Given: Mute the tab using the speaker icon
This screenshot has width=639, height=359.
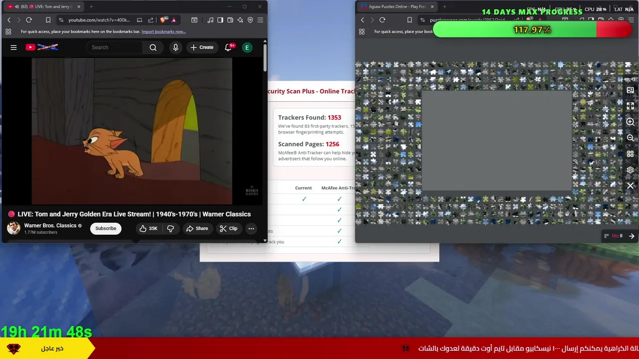Looking at the screenshot, I should [17, 6].
